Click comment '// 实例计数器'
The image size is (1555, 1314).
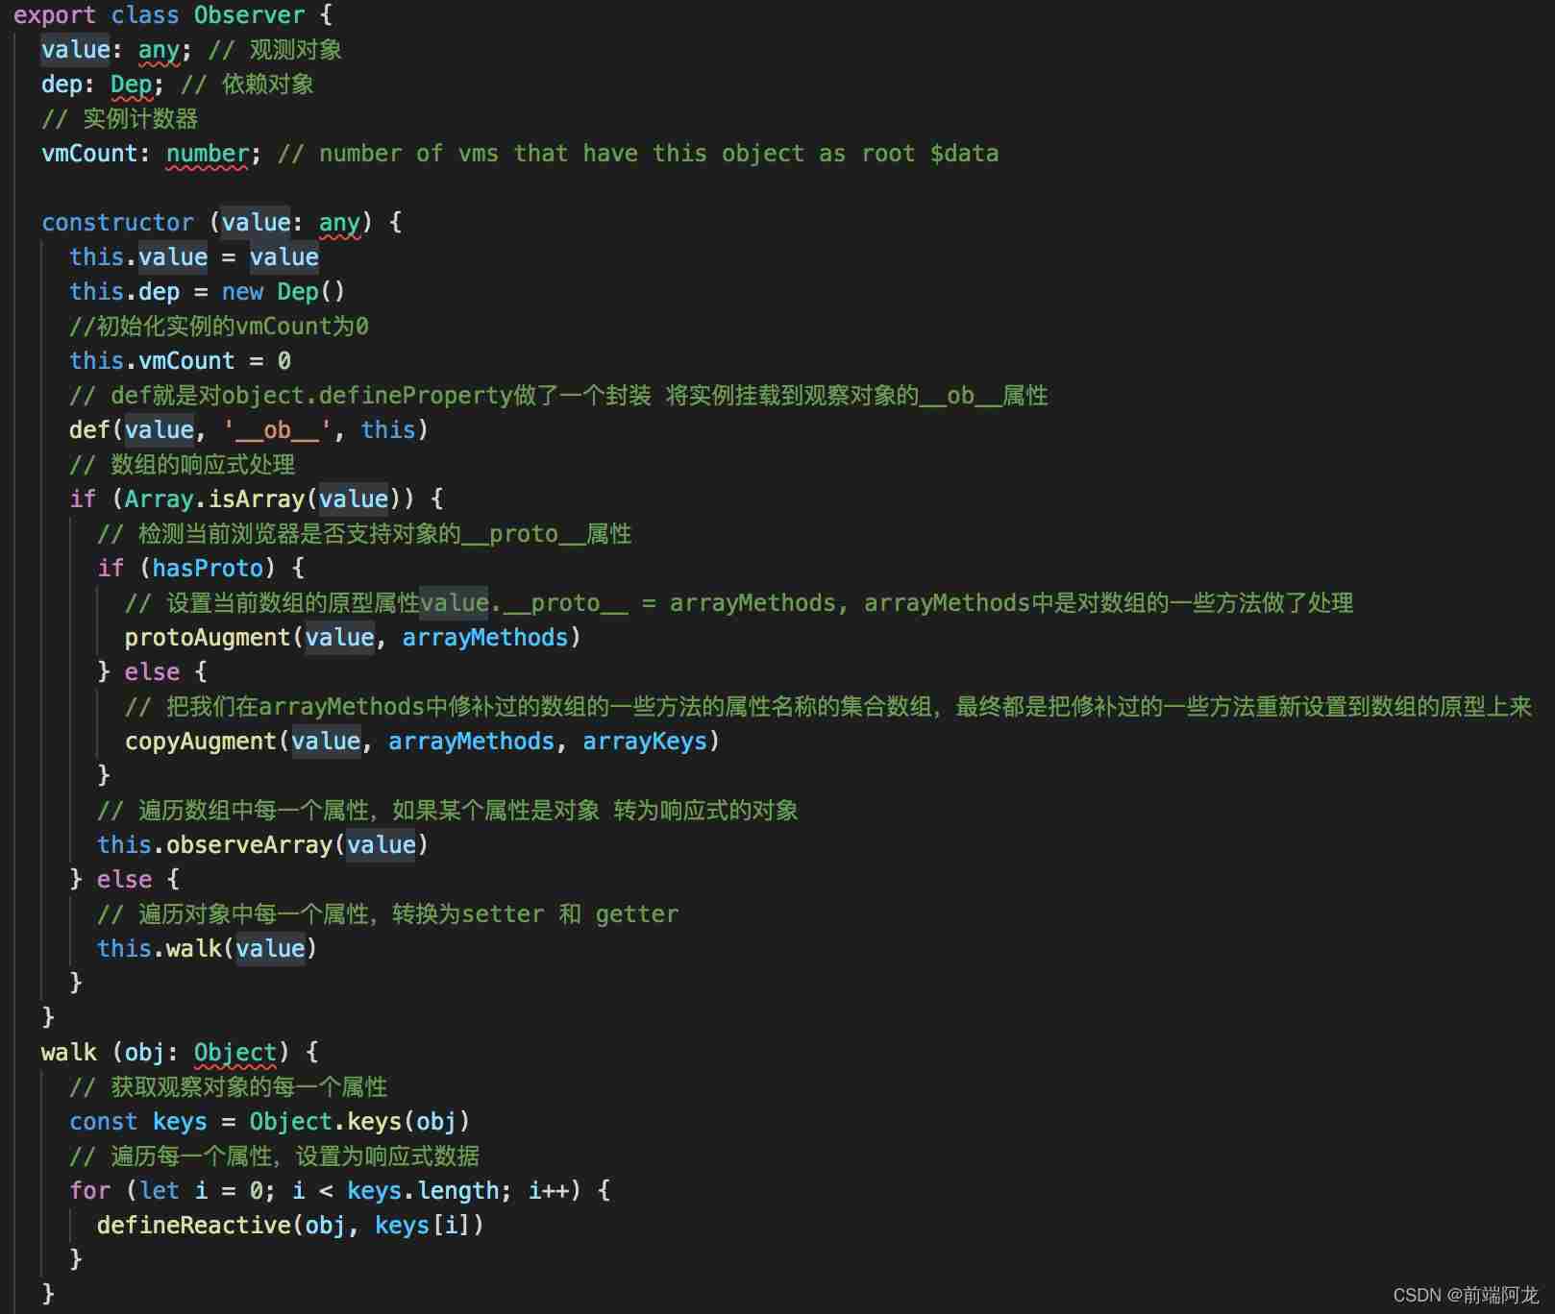tap(120, 119)
